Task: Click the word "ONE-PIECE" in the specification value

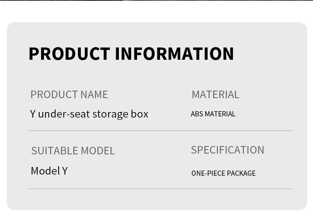Action: coord(206,173)
